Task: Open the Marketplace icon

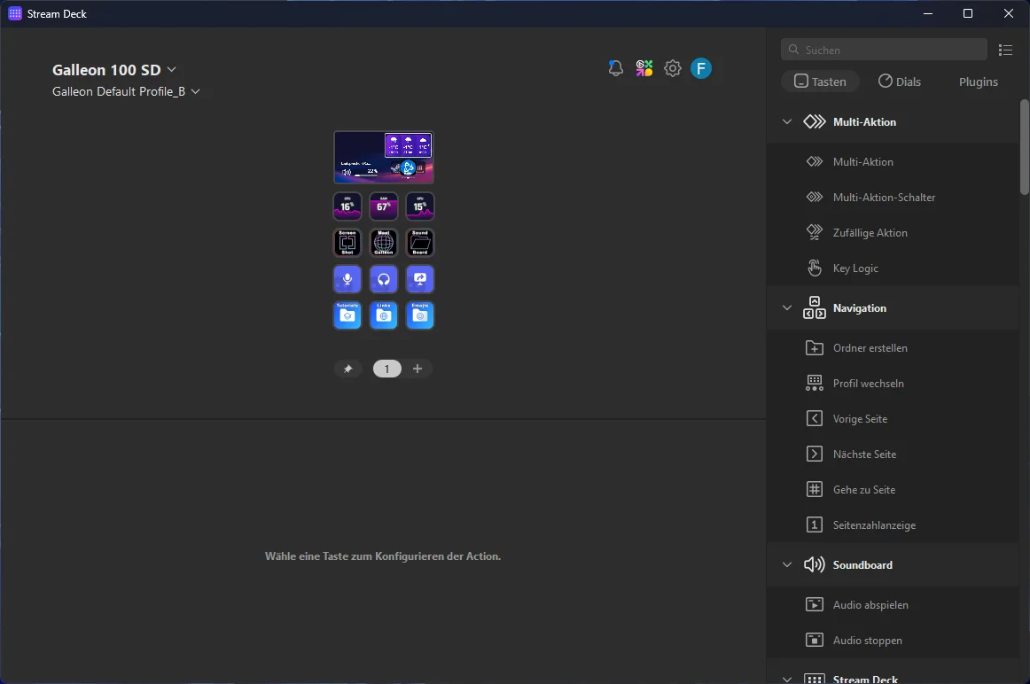Action: 644,67
